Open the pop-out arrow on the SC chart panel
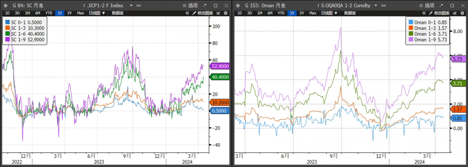 205,5
